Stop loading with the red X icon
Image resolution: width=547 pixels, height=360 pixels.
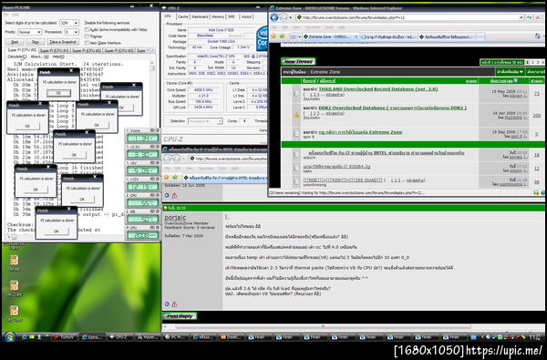click(x=539, y=17)
